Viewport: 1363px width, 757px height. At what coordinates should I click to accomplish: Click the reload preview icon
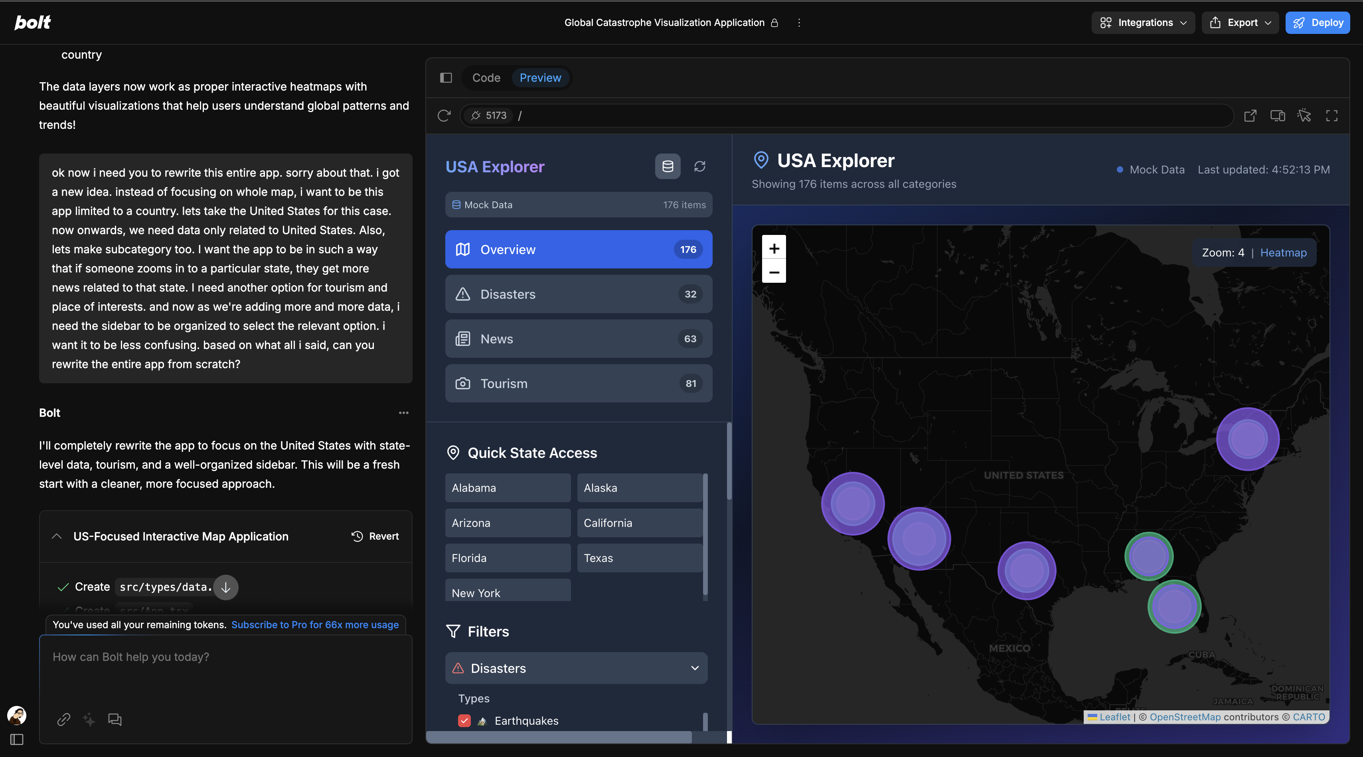[444, 115]
